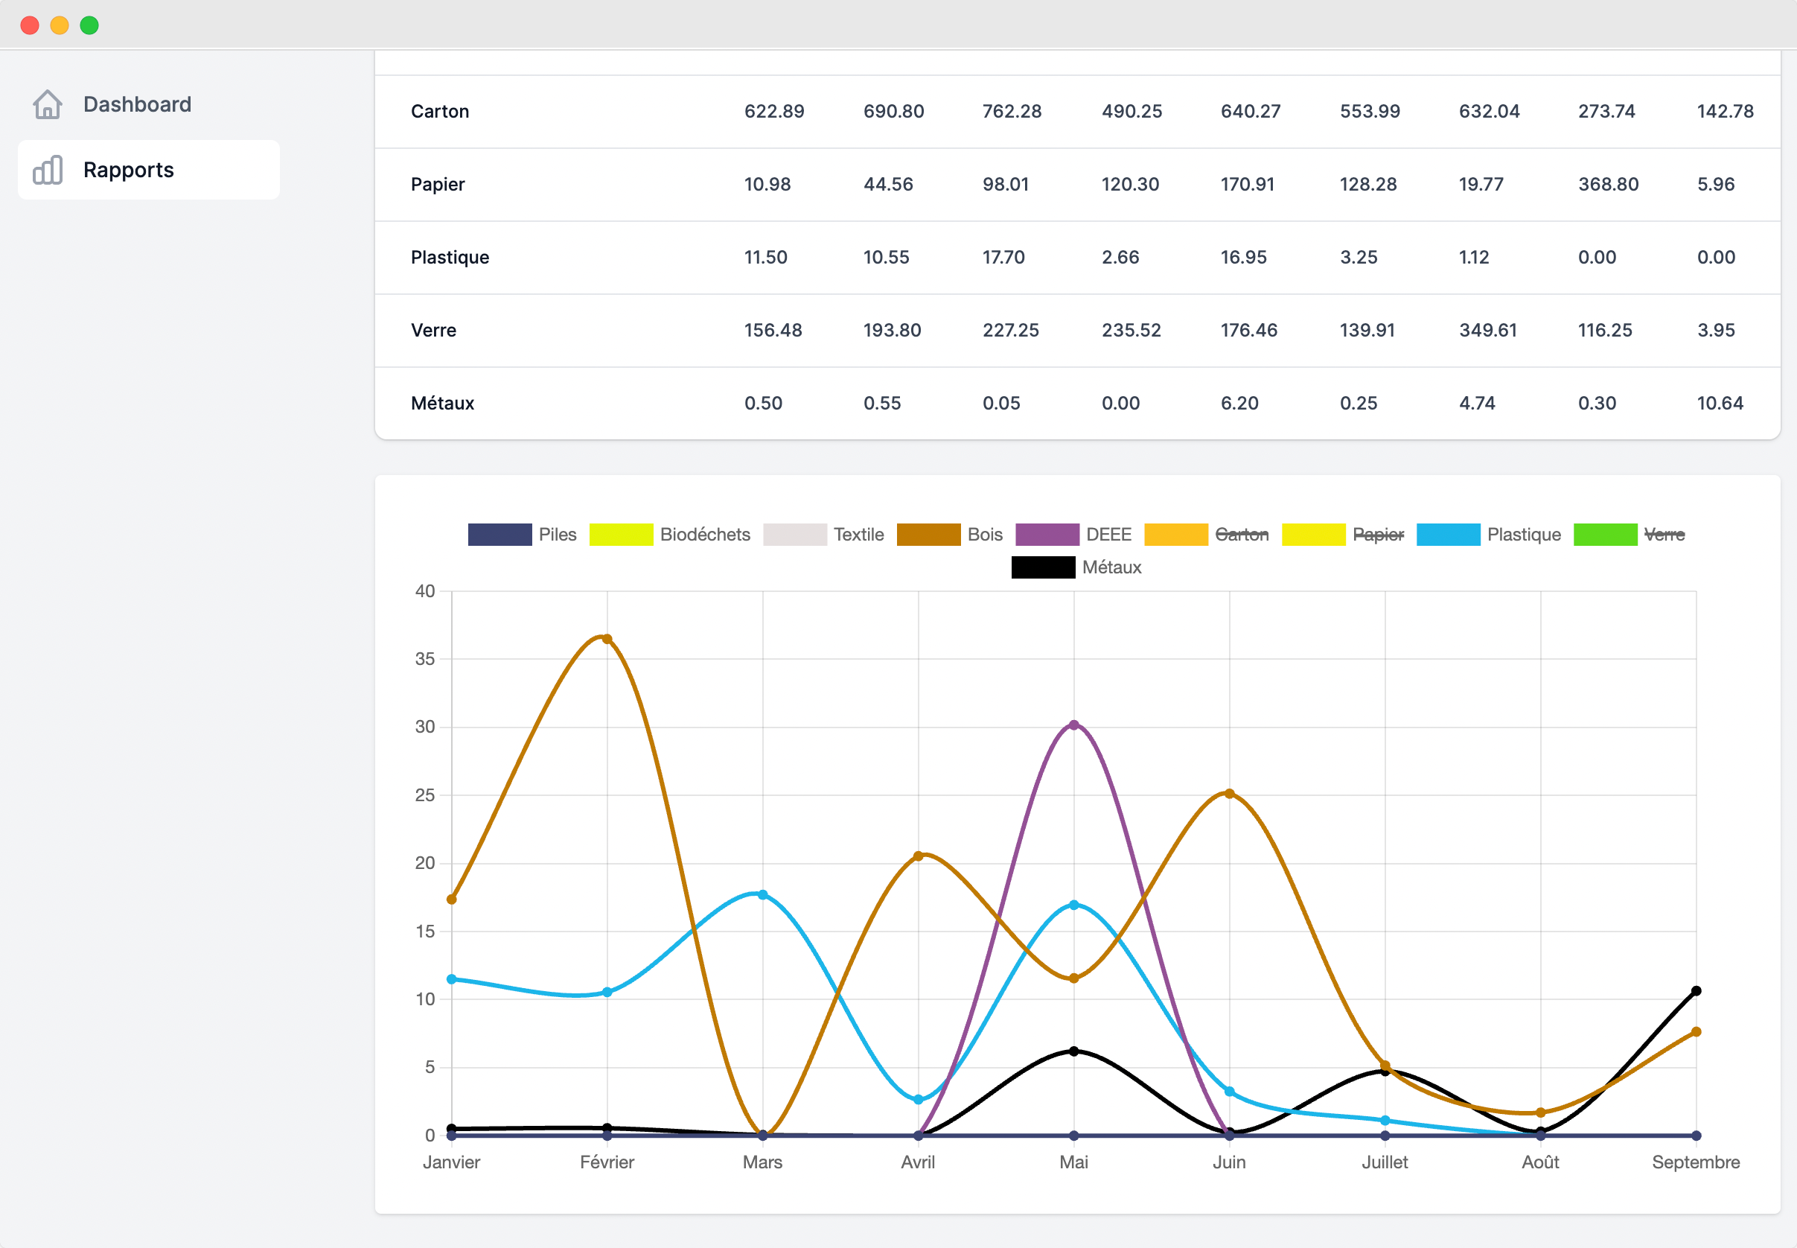Click DEEE peak point at Mai
This screenshot has height=1248, width=1797.
(1074, 725)
